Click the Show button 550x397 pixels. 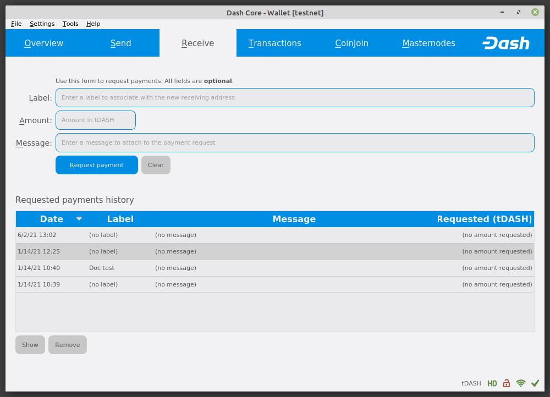click(x=30, y=345)
